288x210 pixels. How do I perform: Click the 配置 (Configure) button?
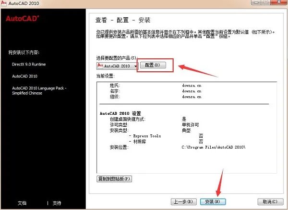click(153, 65)
